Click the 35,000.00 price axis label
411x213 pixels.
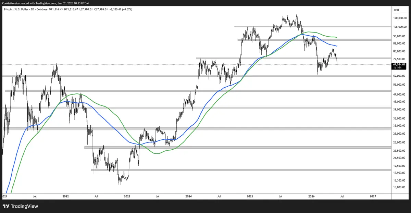coord(399,118)
